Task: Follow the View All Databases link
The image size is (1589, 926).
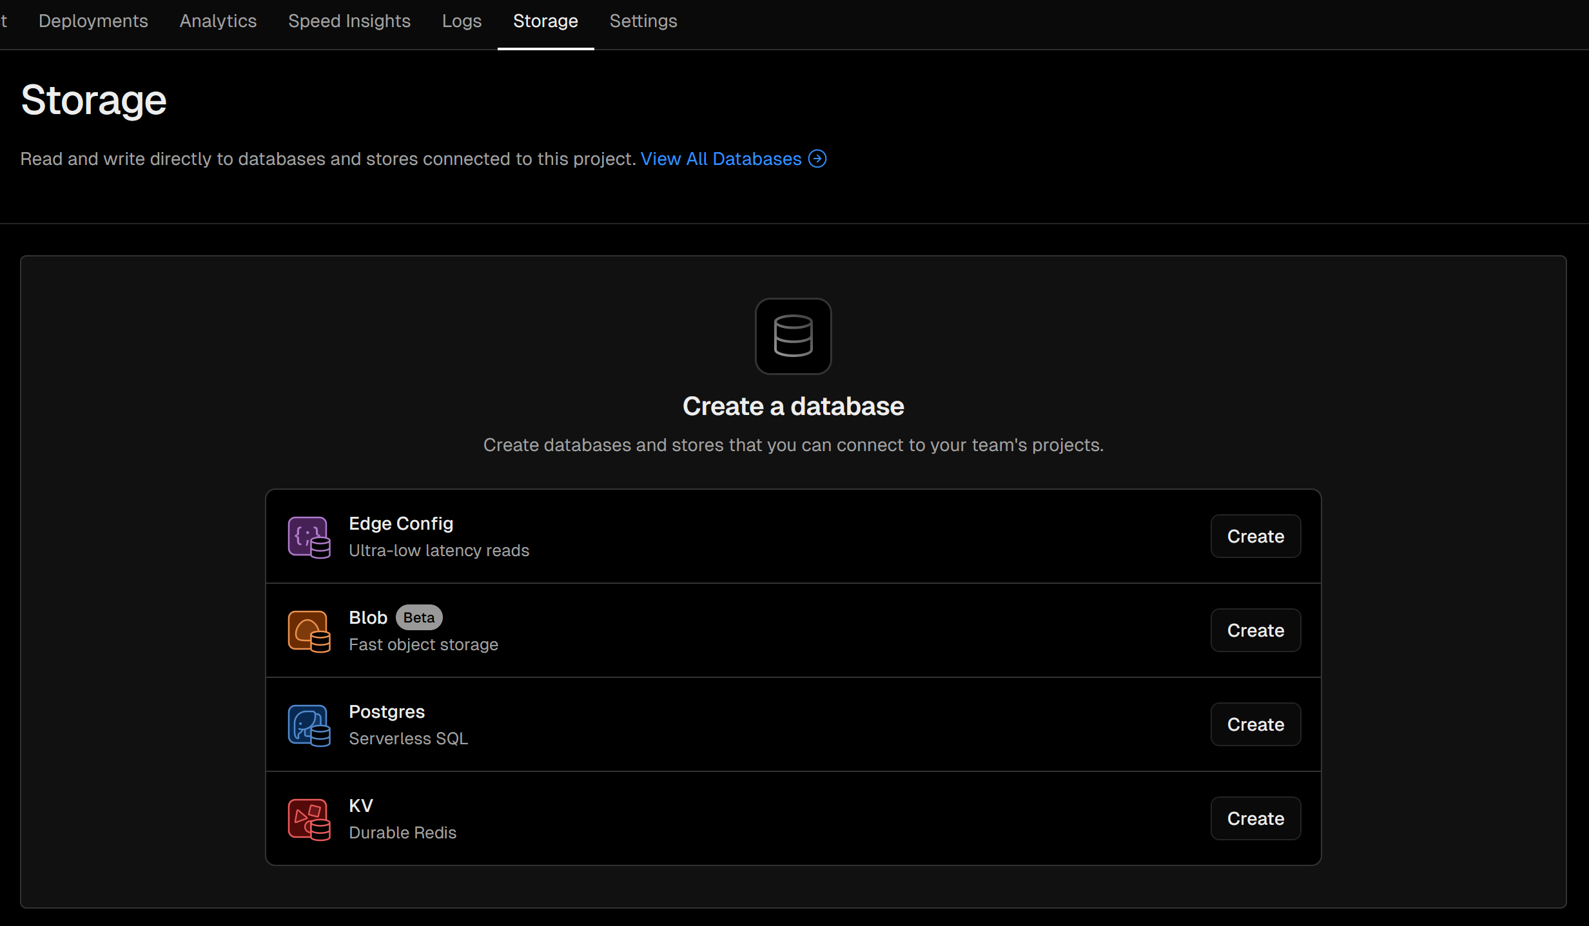Action: click(x=720, y=159)
